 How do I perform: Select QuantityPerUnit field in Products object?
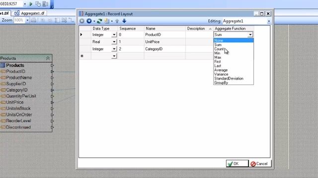click(x=21, y=96)
